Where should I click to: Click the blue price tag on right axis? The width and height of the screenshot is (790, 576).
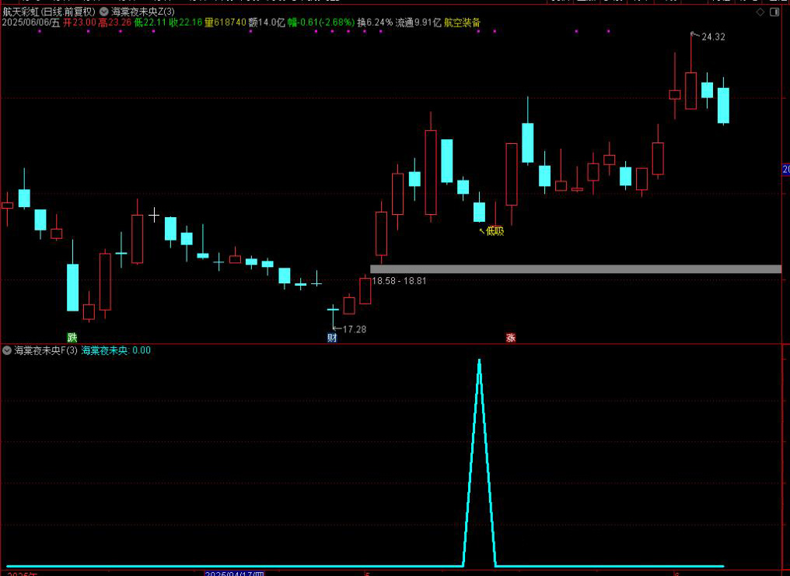tap(785, 170)
